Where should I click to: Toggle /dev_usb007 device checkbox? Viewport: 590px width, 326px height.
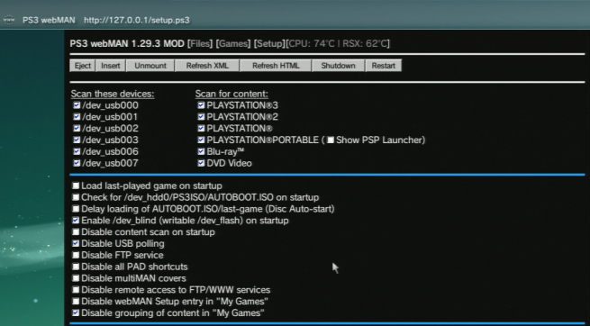77,163
